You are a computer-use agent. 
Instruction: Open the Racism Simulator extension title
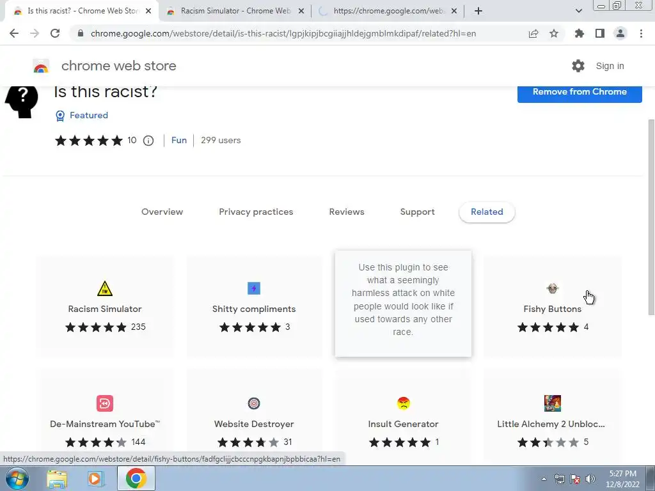coord(105,309)
